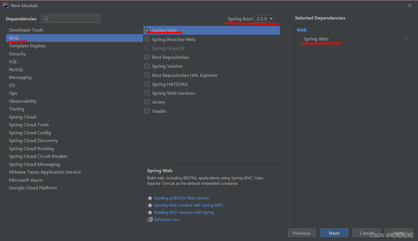Select the SQL category

point(74,62)
